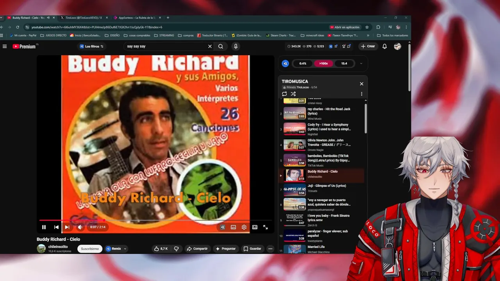Open the TiroLocoo playlist owner link
Screen dimensions: 500x281
(x=303, y=87)
